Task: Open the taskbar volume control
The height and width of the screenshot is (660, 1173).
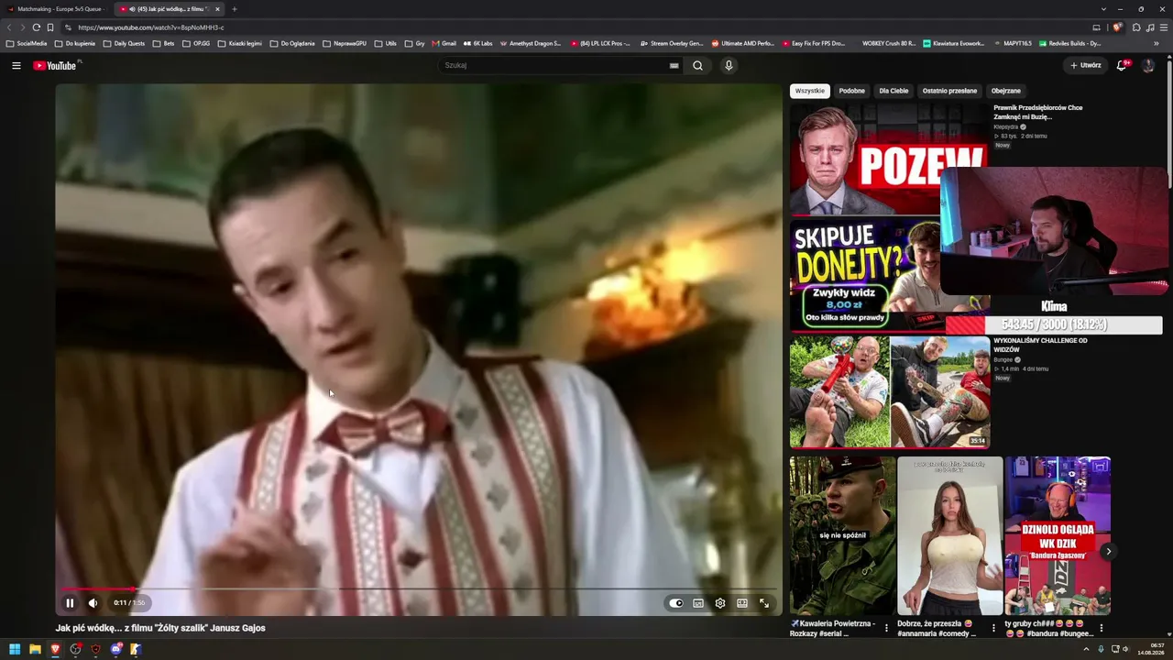Action: (1125, 649)
